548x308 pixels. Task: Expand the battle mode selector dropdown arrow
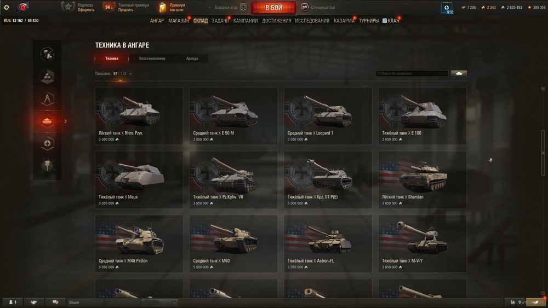210,7
